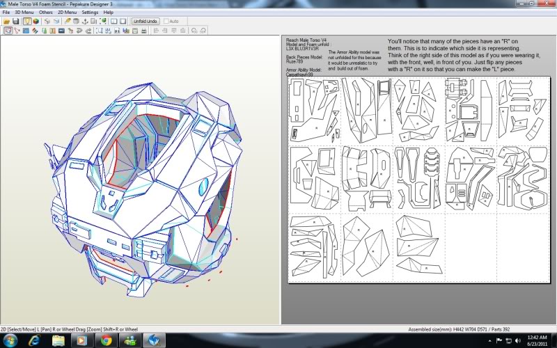This screenshot has height=348, width=557.
Task: Open the Others menu
Action: [46, 12]
